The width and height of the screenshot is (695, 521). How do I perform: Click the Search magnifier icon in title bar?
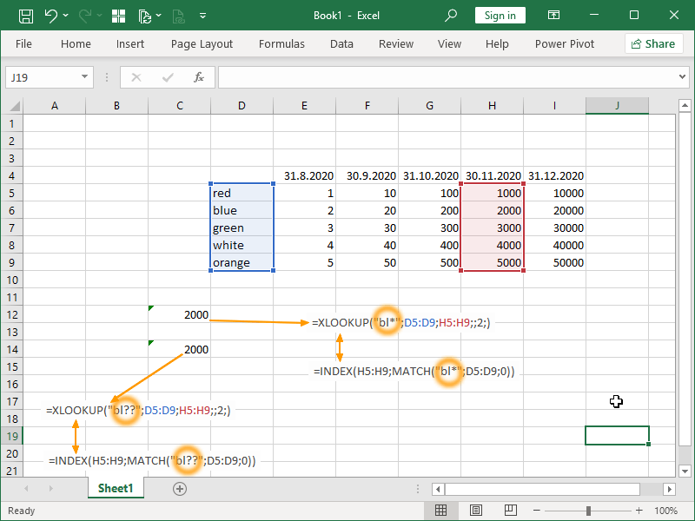point(450,15)
